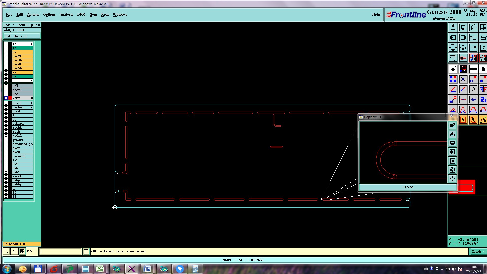Screen dimensions: 487x274
Task: Click the pan left icon in Popview
Action: (452, 152)
